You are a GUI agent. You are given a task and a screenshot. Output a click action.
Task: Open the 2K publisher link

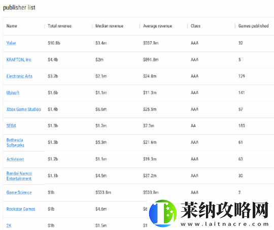(9, 225)
